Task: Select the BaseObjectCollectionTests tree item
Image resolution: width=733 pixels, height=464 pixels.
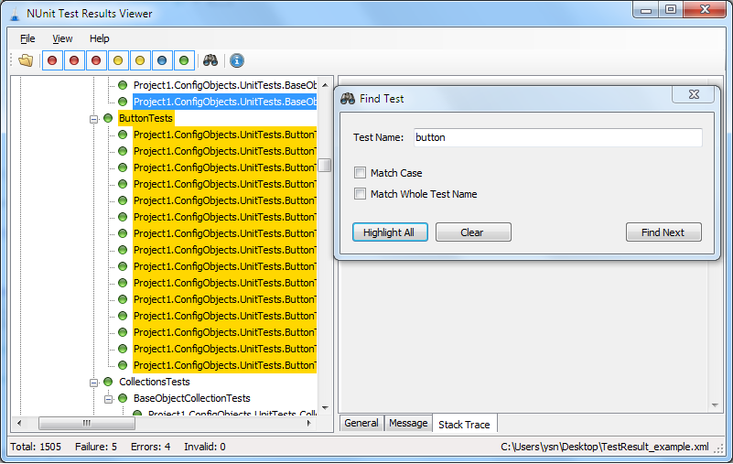Action: point(191,398)
